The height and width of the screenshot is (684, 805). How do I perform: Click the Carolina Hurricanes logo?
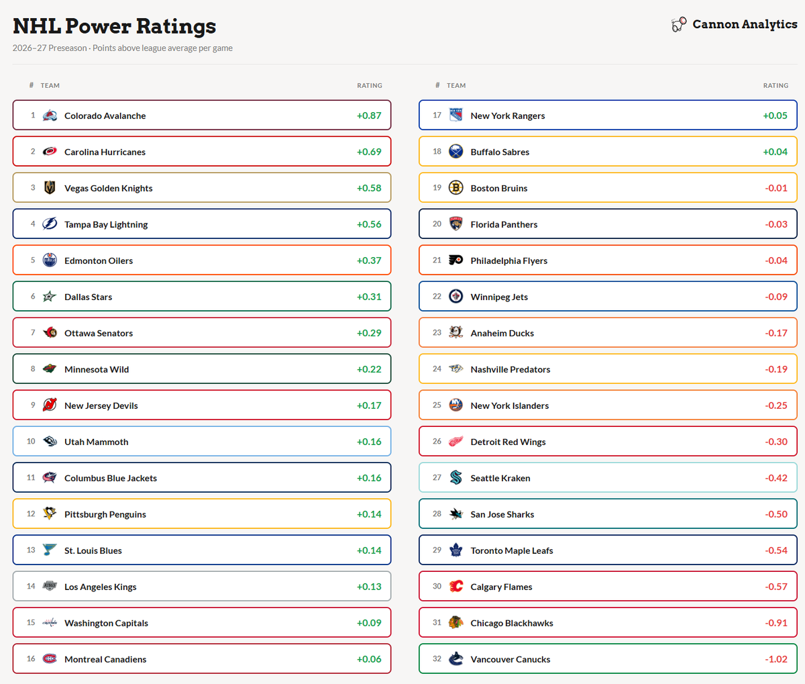click(50, 152)
